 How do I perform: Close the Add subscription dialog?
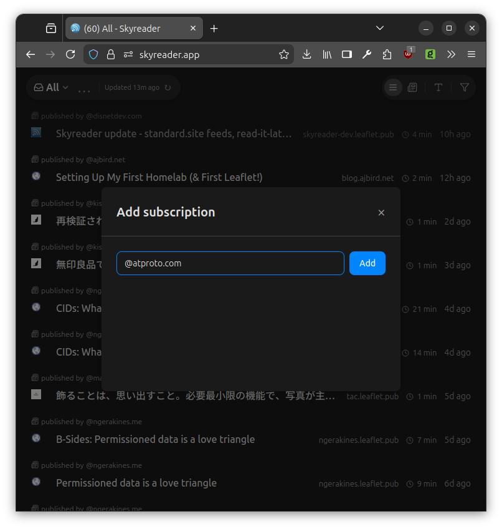pos(381,213)
